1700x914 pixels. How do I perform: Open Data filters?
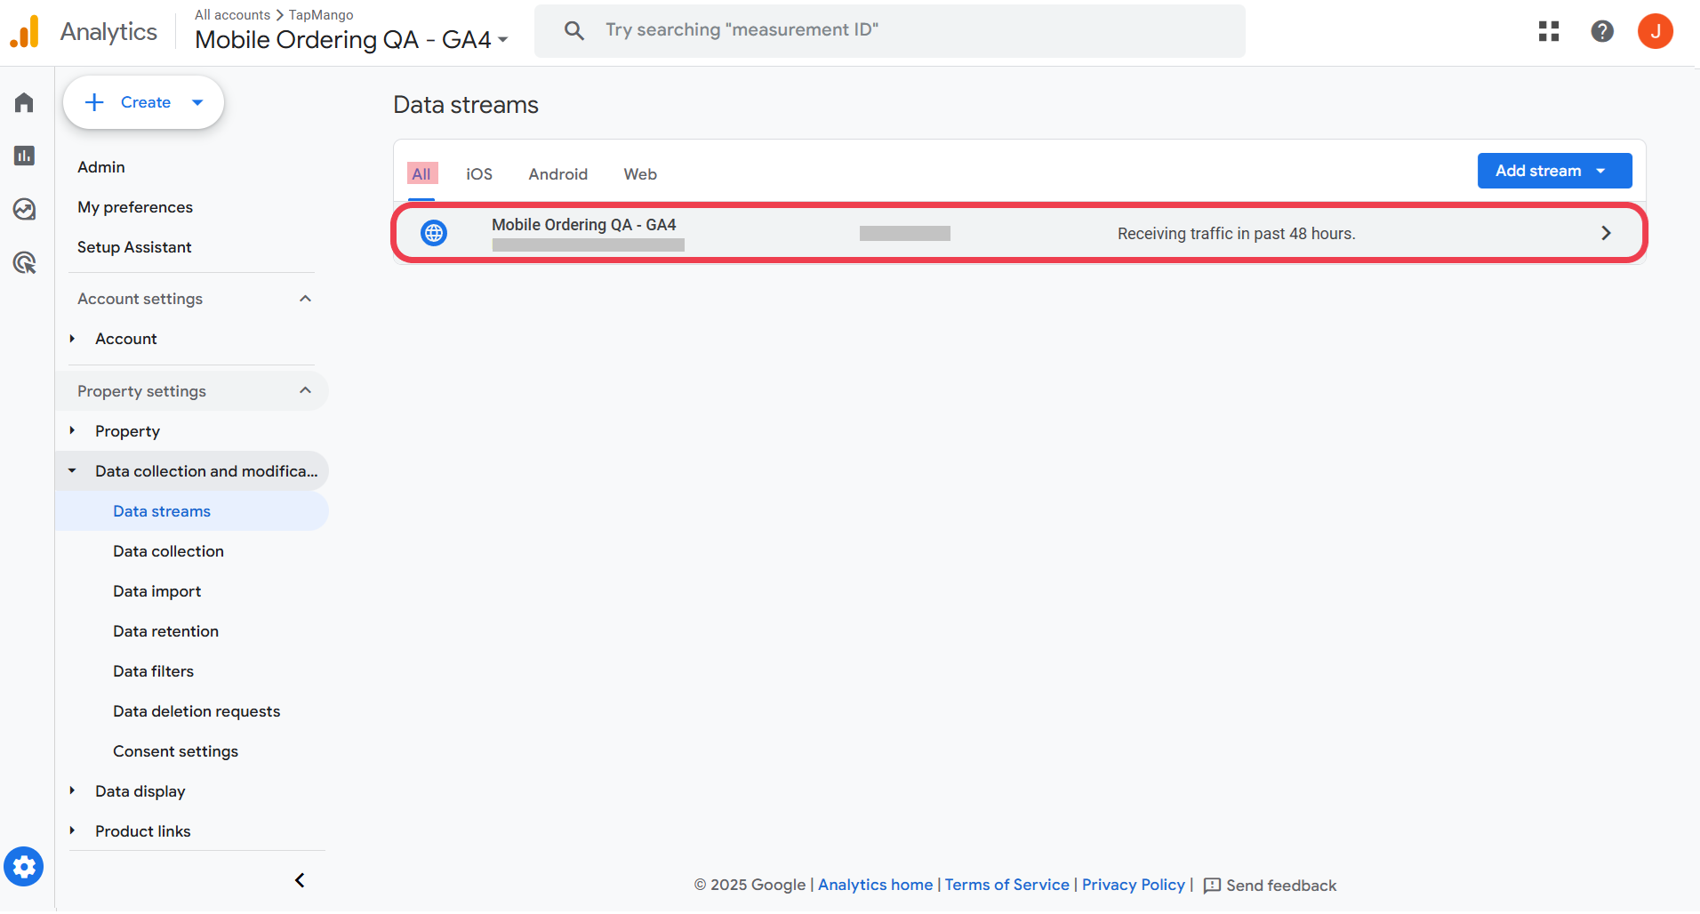click(x=154, y=671)
